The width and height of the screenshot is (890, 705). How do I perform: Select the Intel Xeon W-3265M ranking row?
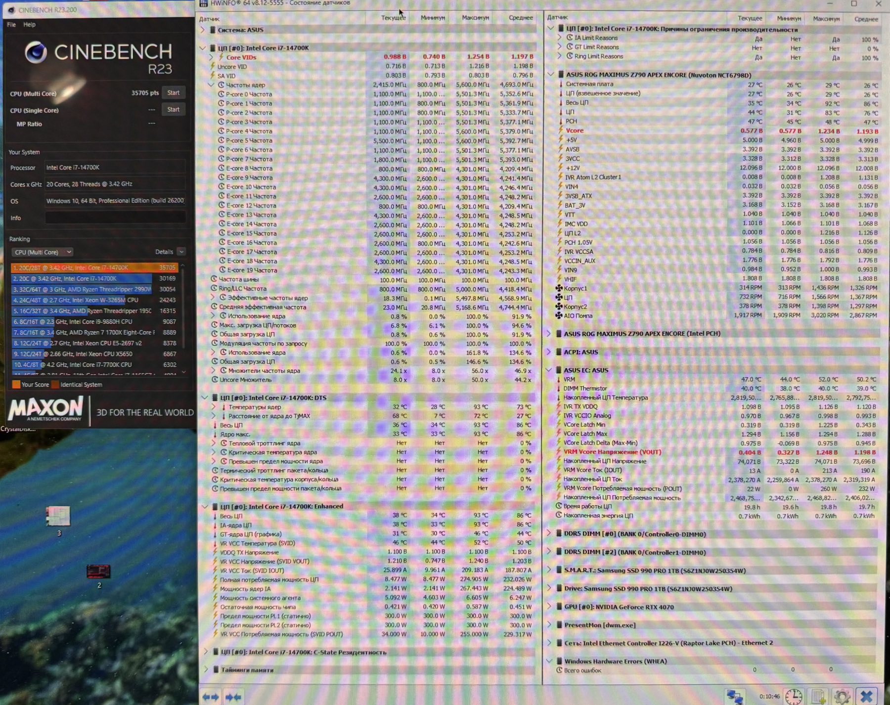tap(94, 300)
